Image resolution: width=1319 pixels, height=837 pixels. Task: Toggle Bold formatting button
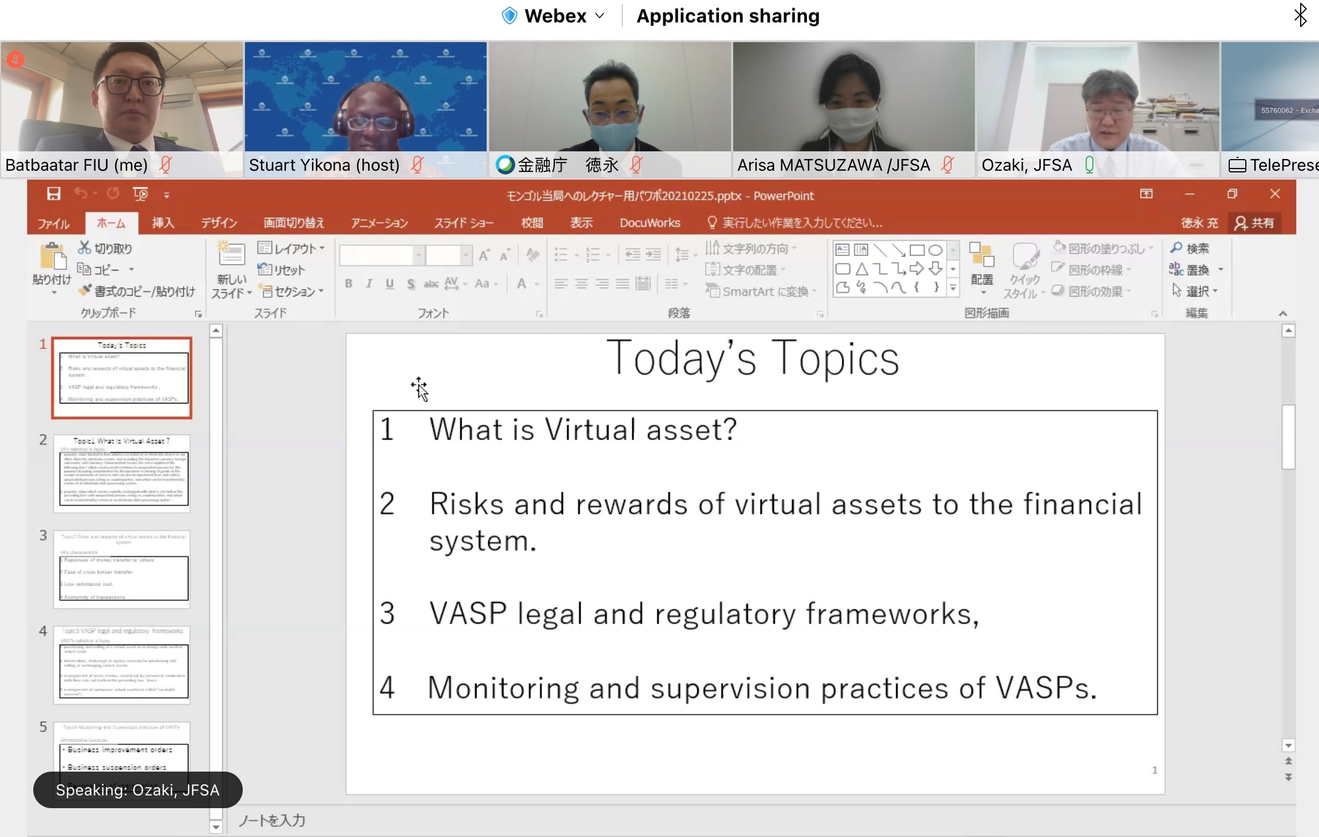349,284
